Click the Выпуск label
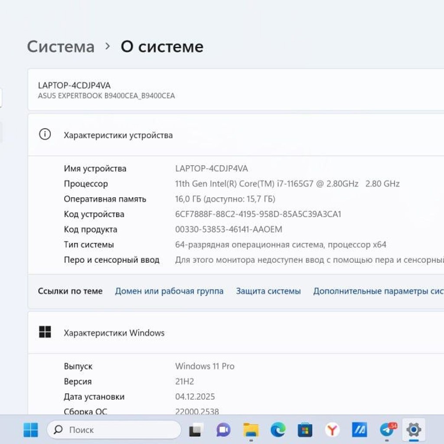444x444 pixels. coord(78,366)
